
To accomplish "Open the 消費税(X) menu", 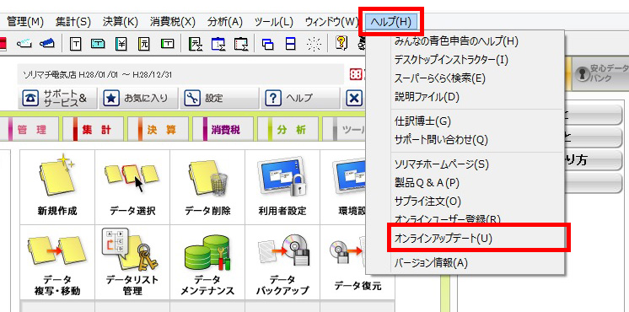I will 173,22.
